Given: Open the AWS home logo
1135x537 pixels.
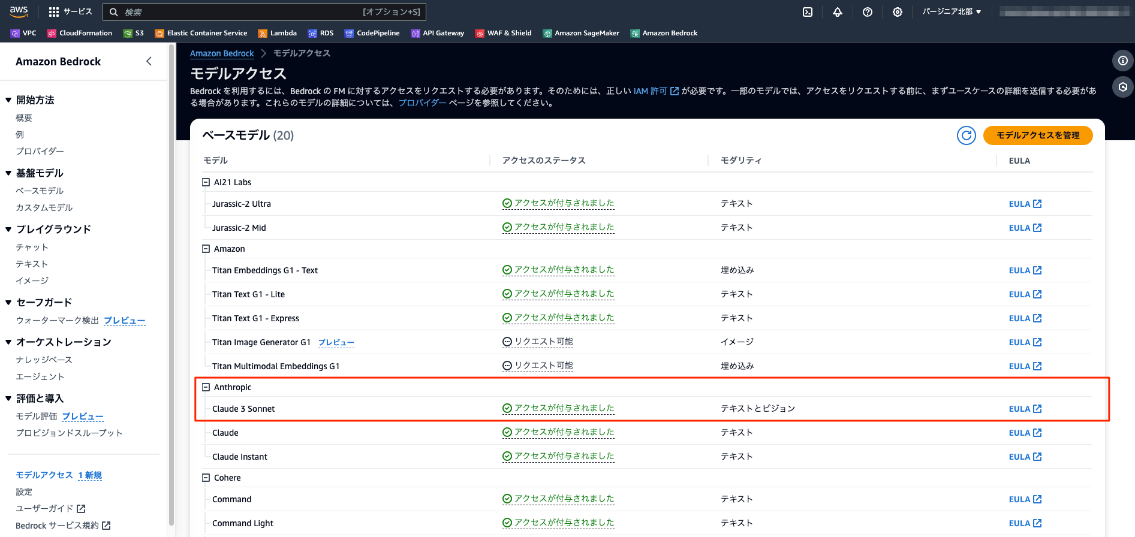Looking at the screenshot, I should click(x=19, y=11).
